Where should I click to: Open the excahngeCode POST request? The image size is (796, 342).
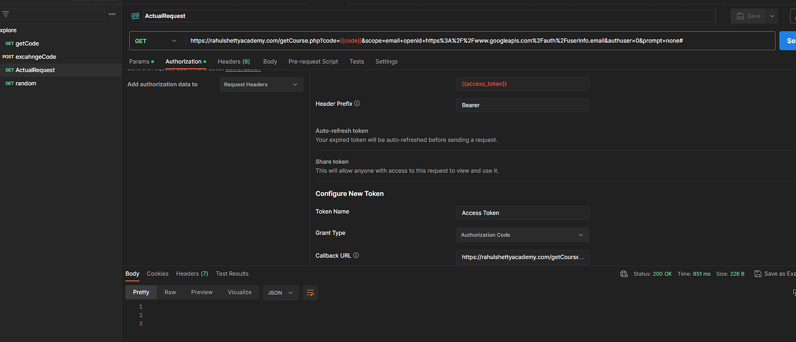coord(36,57)
